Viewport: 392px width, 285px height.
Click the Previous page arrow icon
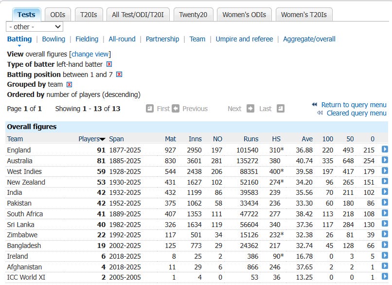point(176,109)
